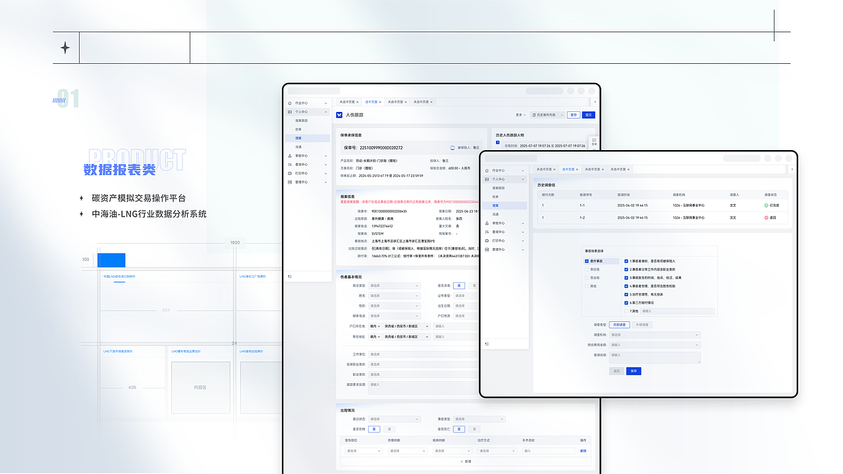The width and height of the screenshot is (843, 474).
Task: Open the 事故类型 dropdown
Action: [479, 419]
